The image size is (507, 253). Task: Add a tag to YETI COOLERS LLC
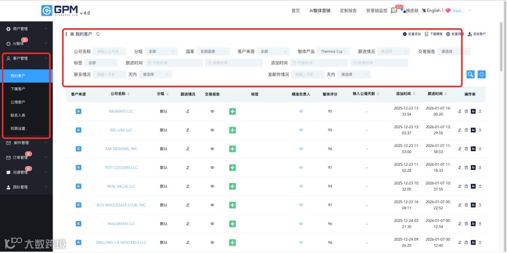[232, 168]
